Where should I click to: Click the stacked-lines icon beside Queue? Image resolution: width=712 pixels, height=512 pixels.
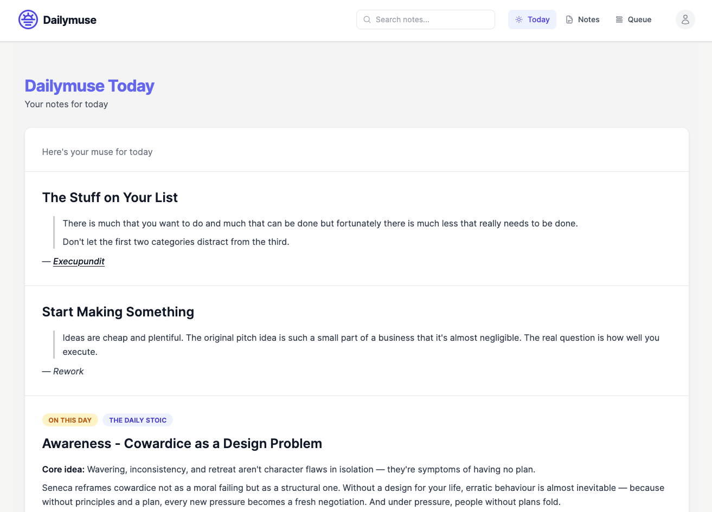619,20
